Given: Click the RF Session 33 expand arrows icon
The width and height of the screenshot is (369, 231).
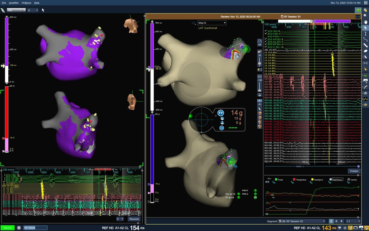Looking at the screenshot, I should click(358, 16).
